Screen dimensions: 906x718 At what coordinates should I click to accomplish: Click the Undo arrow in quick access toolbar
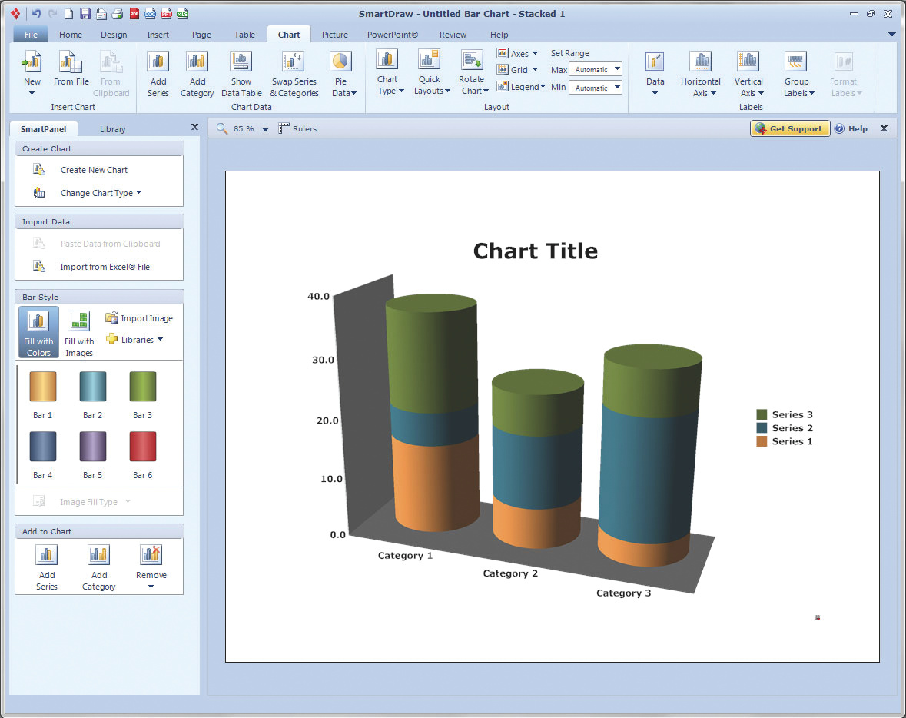pyautogui.click(x=36, y=13)
